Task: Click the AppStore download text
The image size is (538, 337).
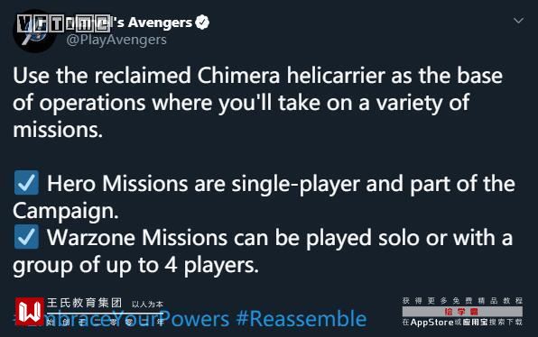Action: coord(462,323)
